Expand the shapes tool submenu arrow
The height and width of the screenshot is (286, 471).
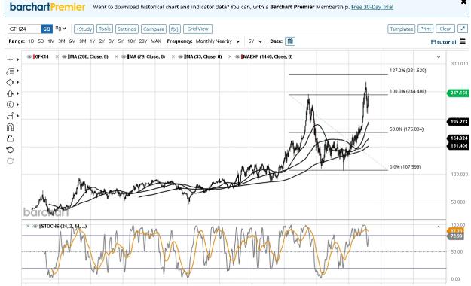[18, 82]
